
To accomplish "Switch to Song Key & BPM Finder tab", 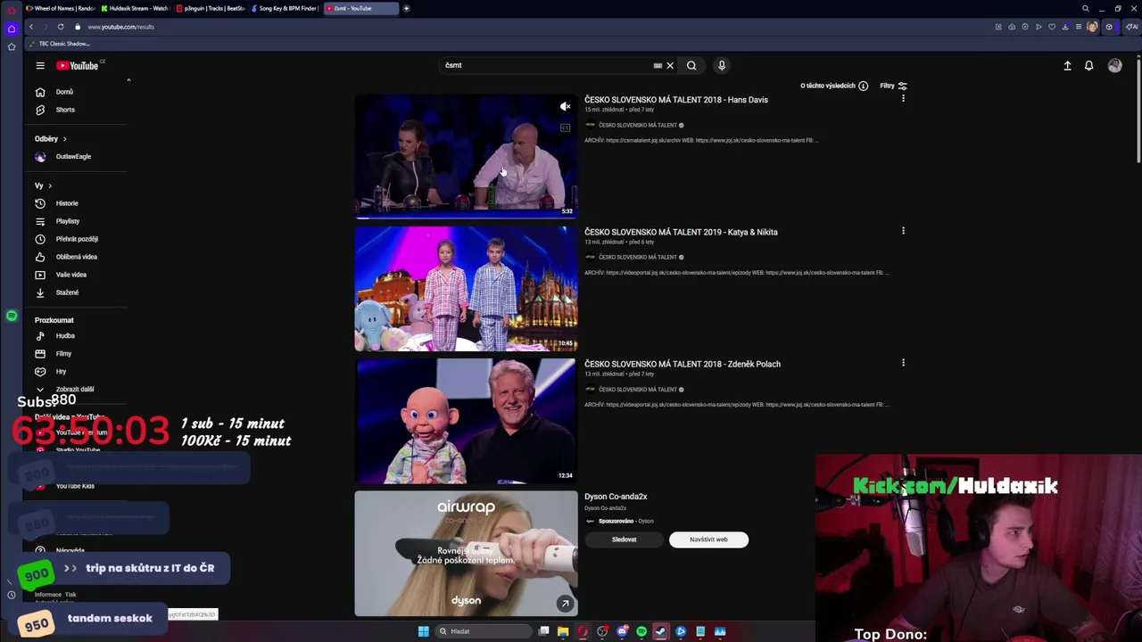I will pos(285,8).
